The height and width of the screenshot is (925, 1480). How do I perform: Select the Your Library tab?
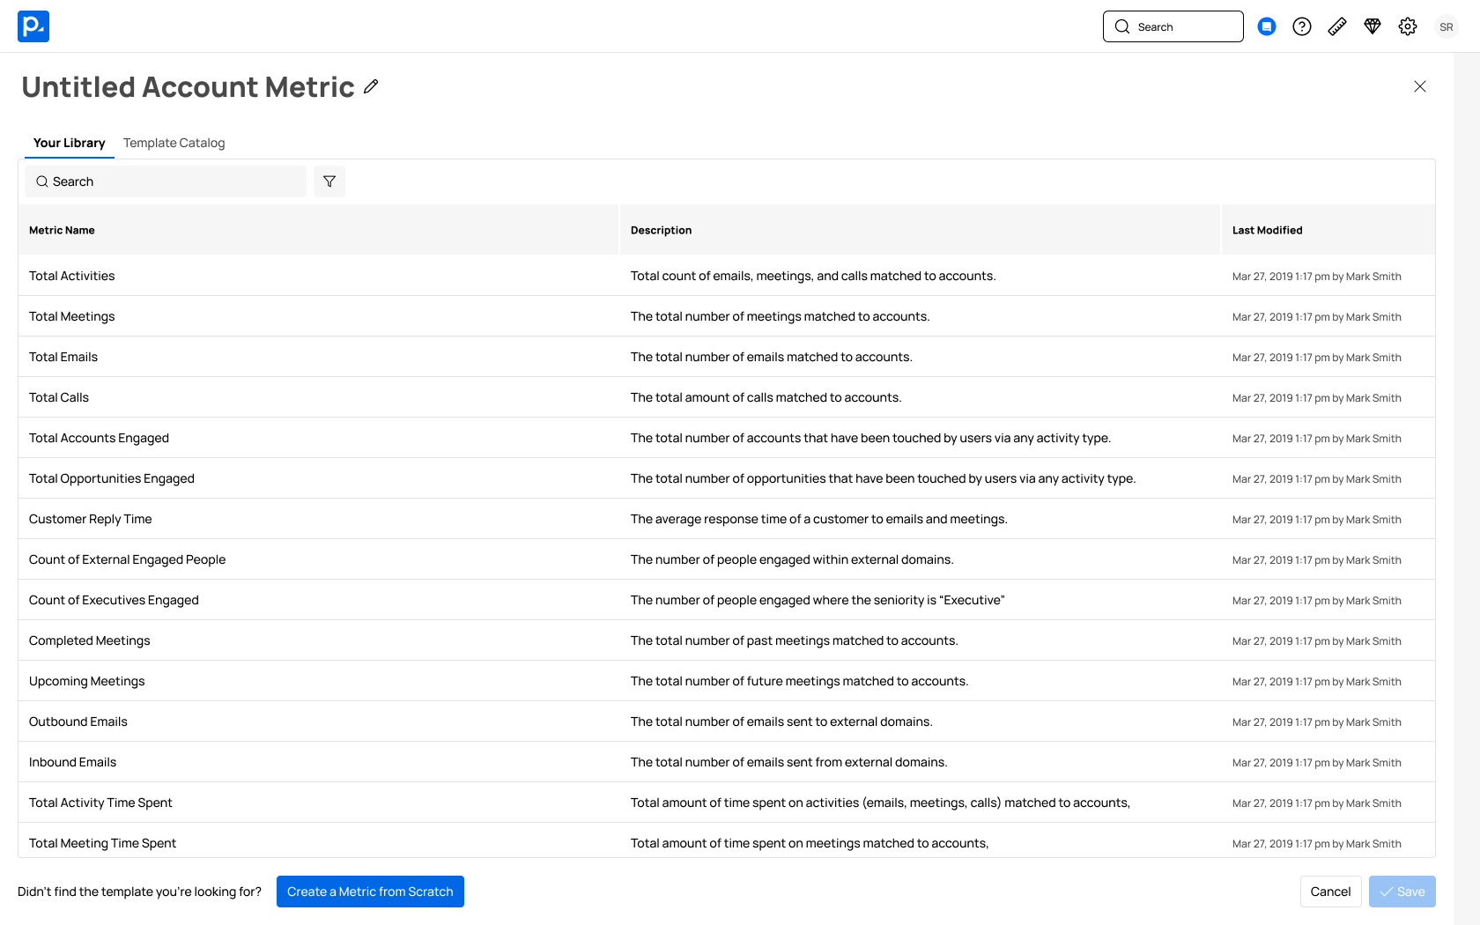pyautogui.click(x=69, y=143)
